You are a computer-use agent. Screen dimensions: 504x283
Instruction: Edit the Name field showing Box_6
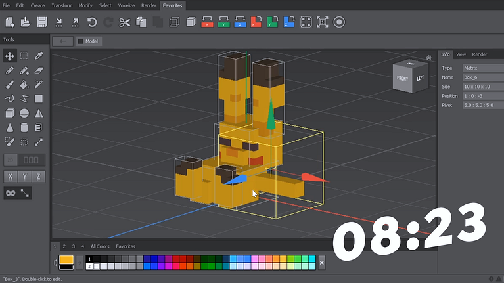(480, 77)
